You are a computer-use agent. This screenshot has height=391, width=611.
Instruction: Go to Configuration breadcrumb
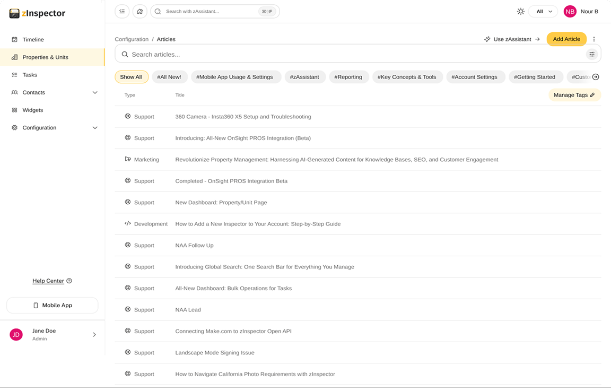tap(132, 39)
